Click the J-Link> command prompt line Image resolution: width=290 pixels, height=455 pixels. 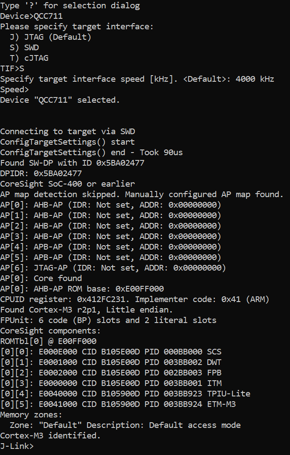pyautogui.click(x=17, y=446)
